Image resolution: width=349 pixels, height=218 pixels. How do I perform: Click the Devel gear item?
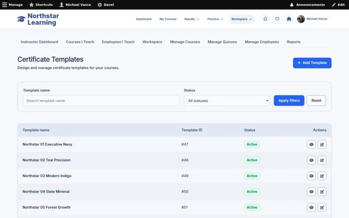pyautogui.click(x=106, y=4)
